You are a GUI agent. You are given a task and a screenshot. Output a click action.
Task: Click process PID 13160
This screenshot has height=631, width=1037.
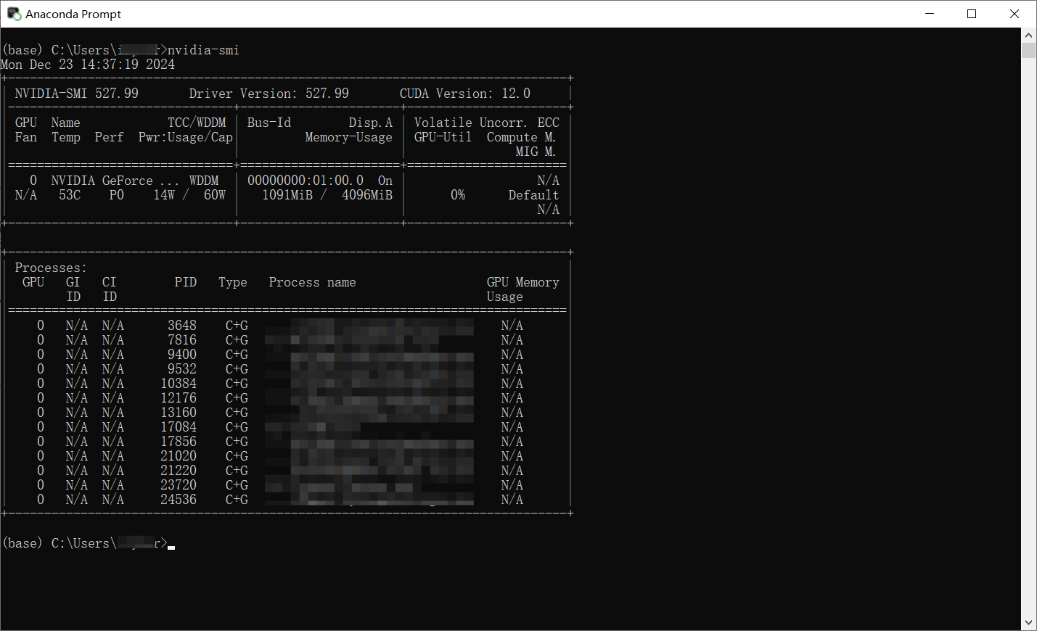179,413
